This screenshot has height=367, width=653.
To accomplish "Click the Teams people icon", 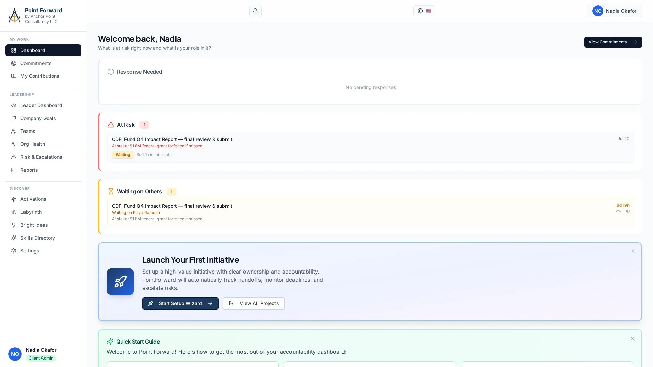I will tap(14, 131).
